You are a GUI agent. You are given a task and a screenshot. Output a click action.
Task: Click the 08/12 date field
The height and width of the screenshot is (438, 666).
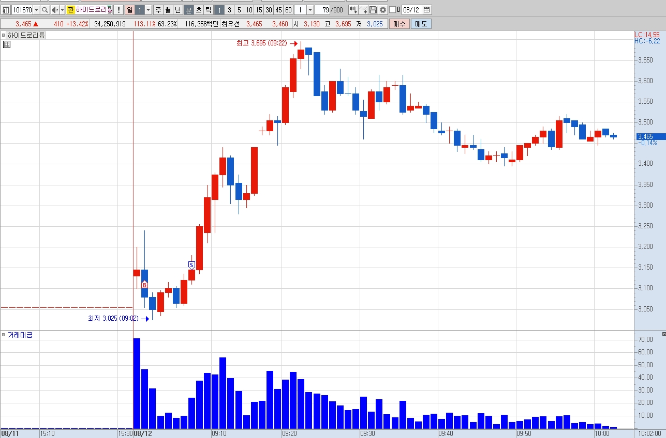tap(411, 10)
